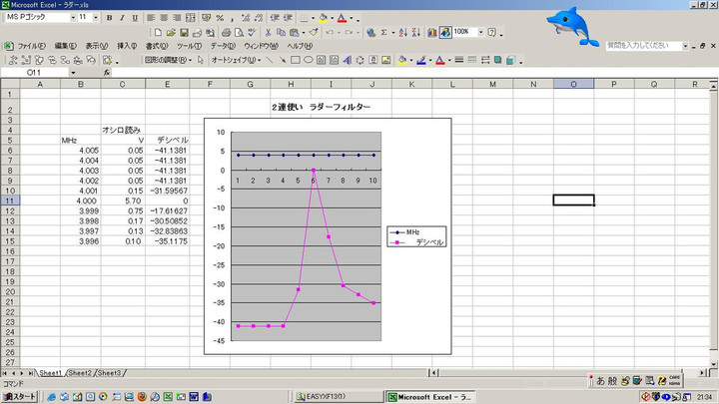The image size is (719, 404).
Task: Click Sort Ascending icon
Action: coord(403,32)
